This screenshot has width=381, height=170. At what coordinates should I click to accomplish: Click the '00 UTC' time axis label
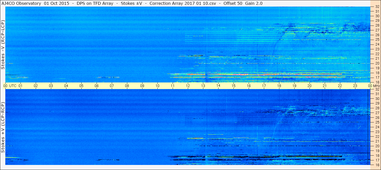click(x=10, y=86)
